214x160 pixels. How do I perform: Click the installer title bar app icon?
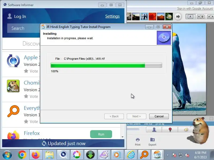43,27
